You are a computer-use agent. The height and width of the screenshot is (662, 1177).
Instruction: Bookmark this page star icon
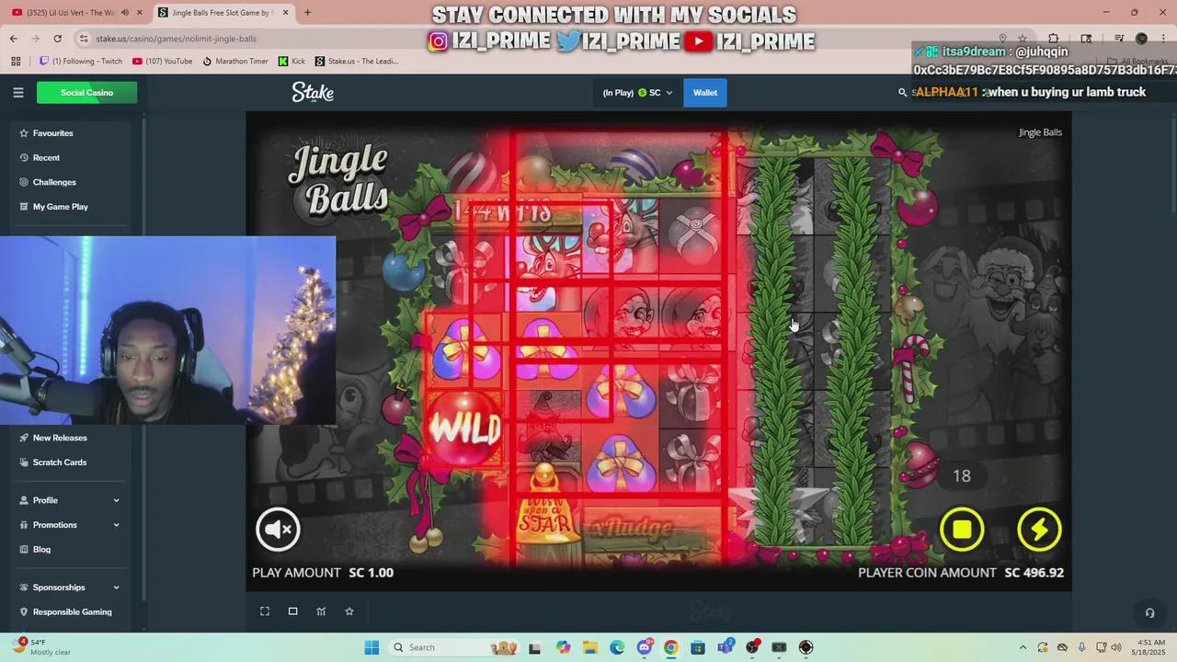click(x=1023, y=39)
